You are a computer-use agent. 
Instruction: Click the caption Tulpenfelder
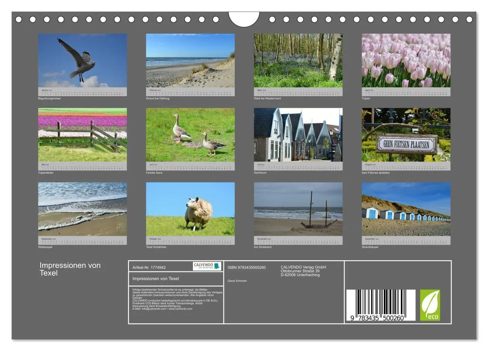point(46,172)
